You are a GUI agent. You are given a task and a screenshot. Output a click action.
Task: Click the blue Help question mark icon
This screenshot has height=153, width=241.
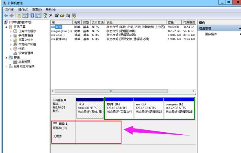tap(32, 15)
